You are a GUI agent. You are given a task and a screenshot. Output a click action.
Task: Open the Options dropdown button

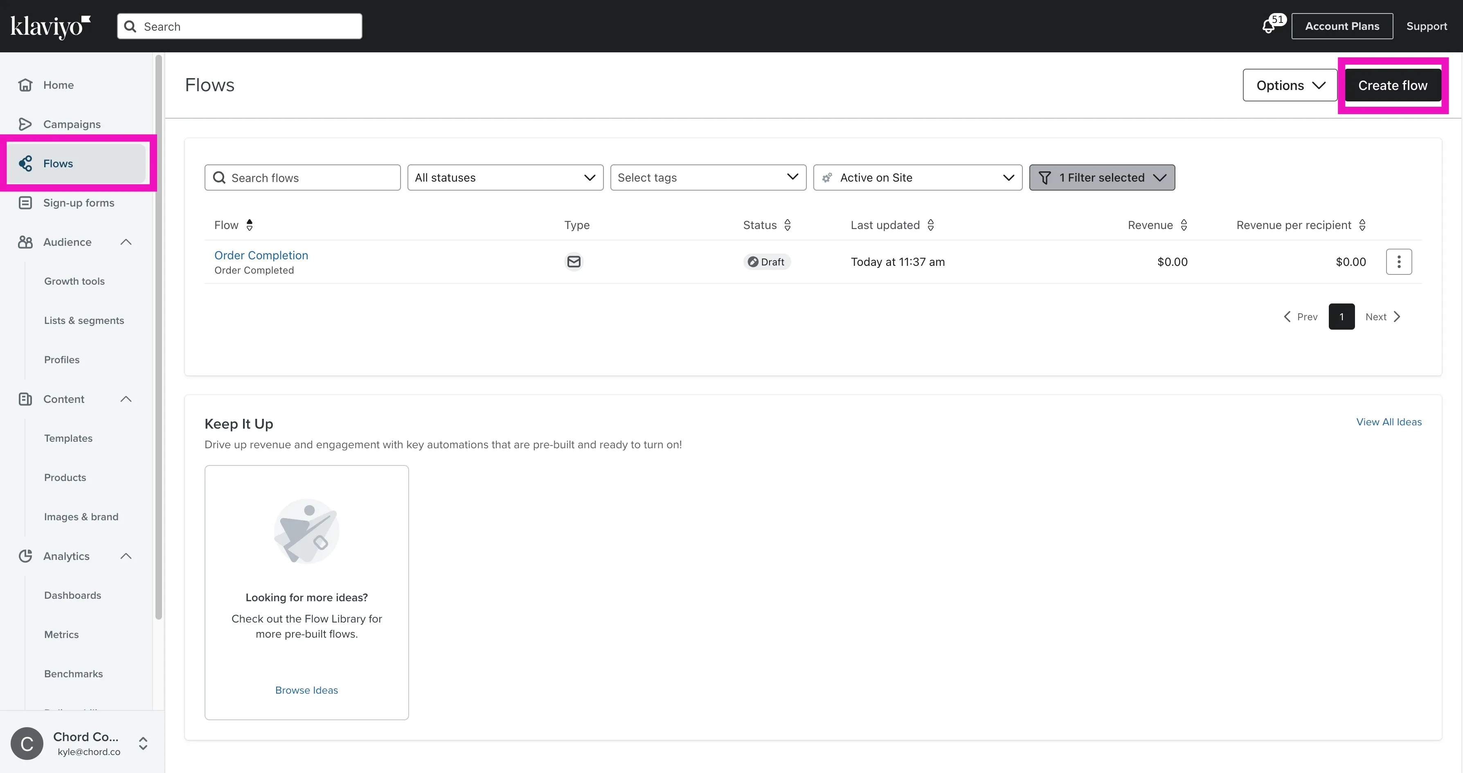click(x=1290, y=85)
